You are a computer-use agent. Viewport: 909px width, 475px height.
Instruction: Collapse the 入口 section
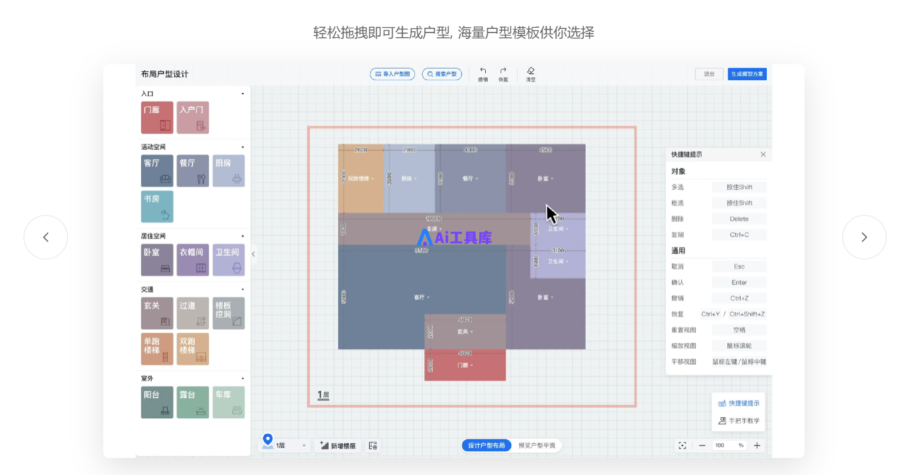[x=243, y=94]
